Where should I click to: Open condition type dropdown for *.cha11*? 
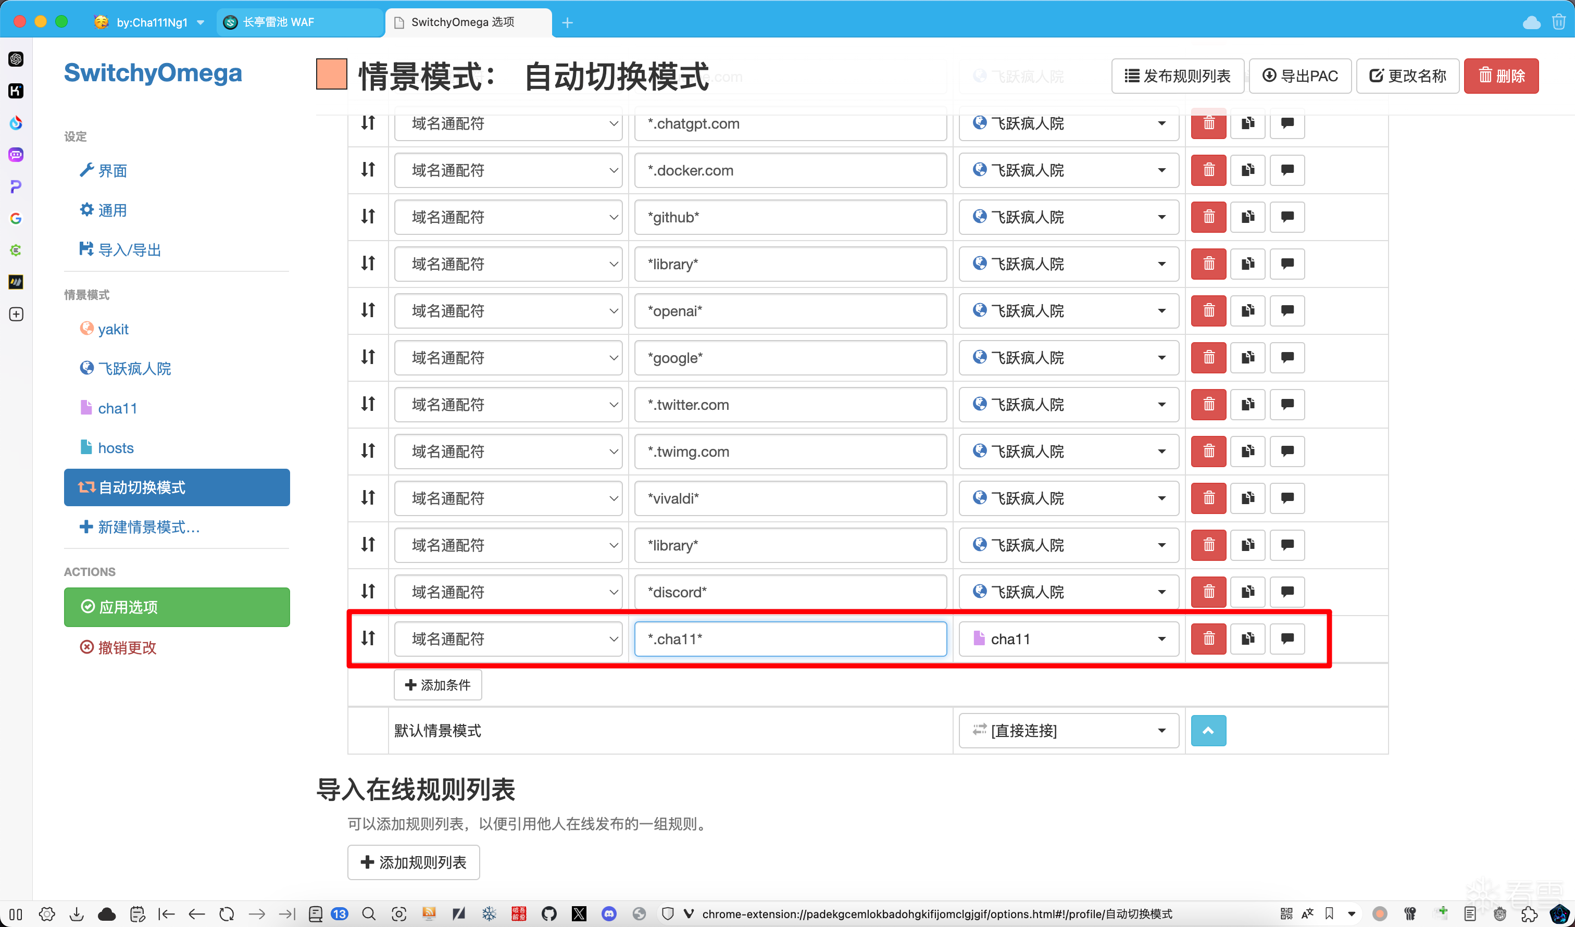[508, 639]
